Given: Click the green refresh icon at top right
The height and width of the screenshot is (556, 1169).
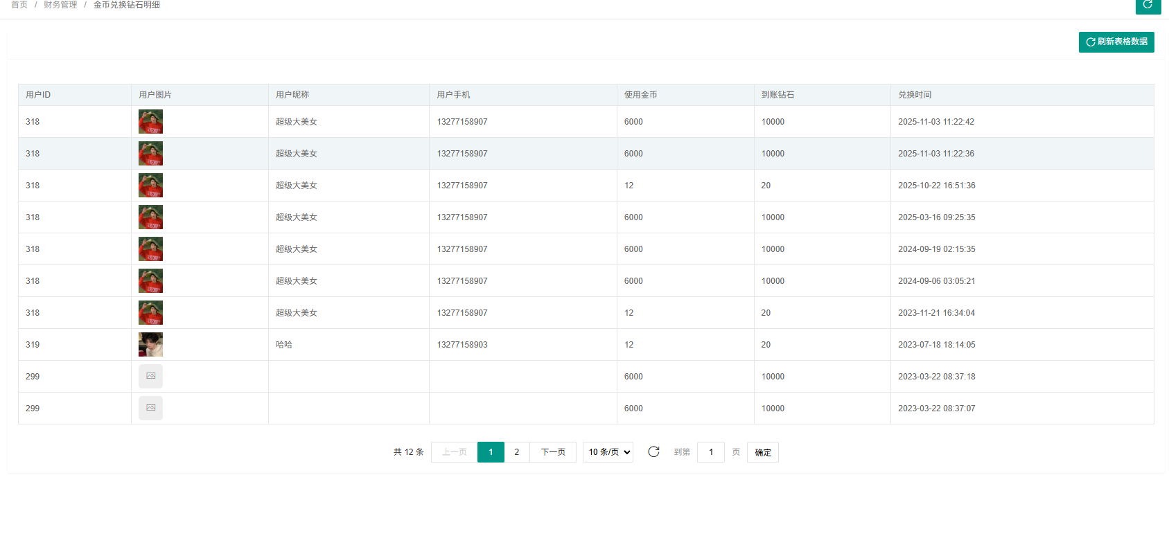Looking at the screenshot, I should [1148, 5].
